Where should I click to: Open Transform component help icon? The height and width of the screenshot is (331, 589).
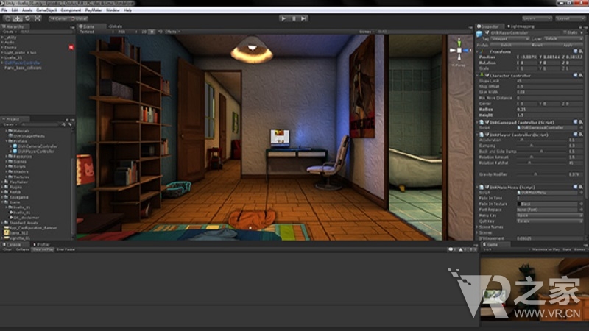[x=575, y=51]
